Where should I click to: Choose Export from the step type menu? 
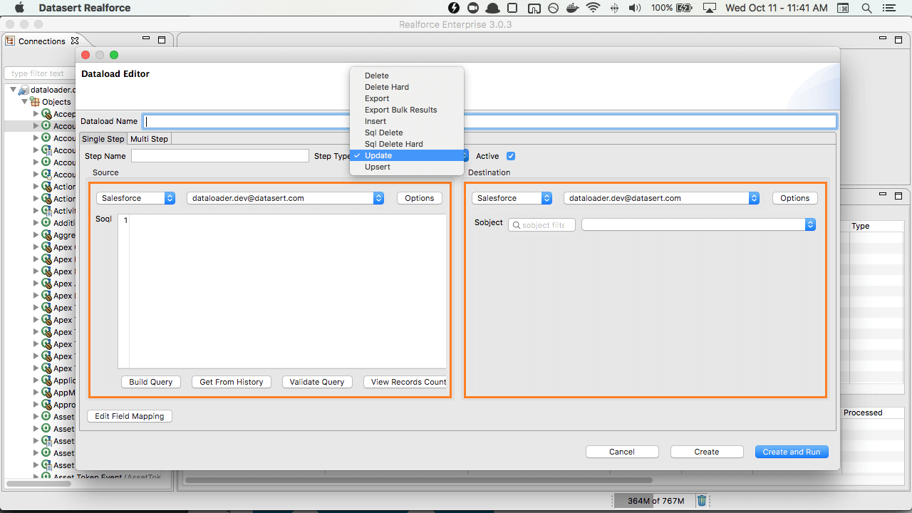(x=407, y=98)
